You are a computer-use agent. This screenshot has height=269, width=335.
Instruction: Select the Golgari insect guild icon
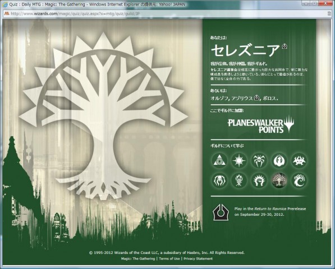point(219,180)
